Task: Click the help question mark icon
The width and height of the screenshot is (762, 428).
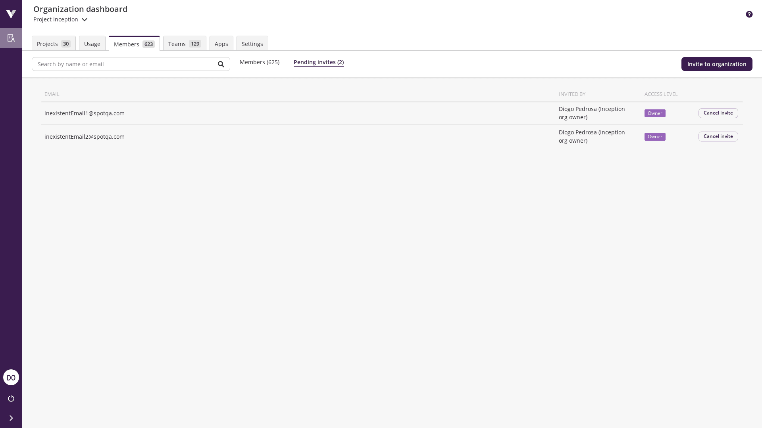Action: pyautogui.click(x=749, y=14)
